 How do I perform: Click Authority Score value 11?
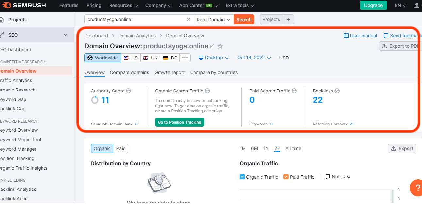pyautogui.click(x=105, y=100)
